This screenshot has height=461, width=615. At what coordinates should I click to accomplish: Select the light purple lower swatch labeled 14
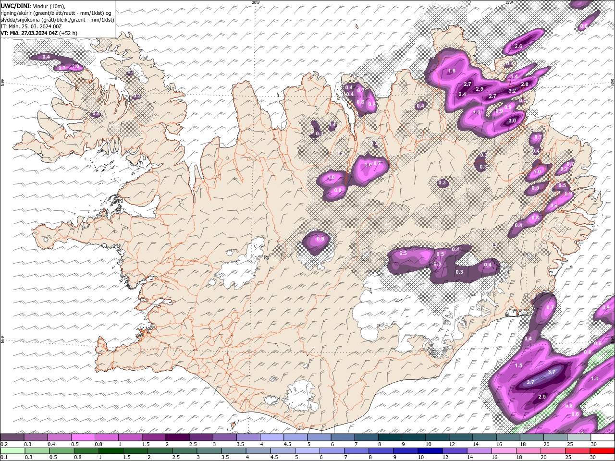(x=479, y=451)
